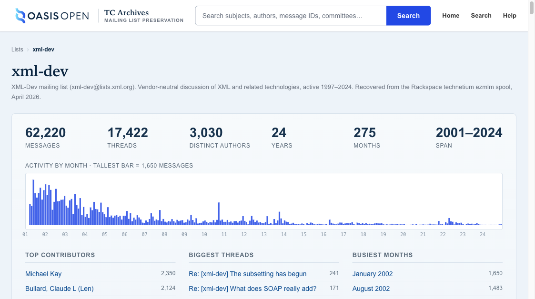The width and height of the screenshot is (535, 299).
Task: Click the '2001–2024' span value
Action: [x=469, y=133]
